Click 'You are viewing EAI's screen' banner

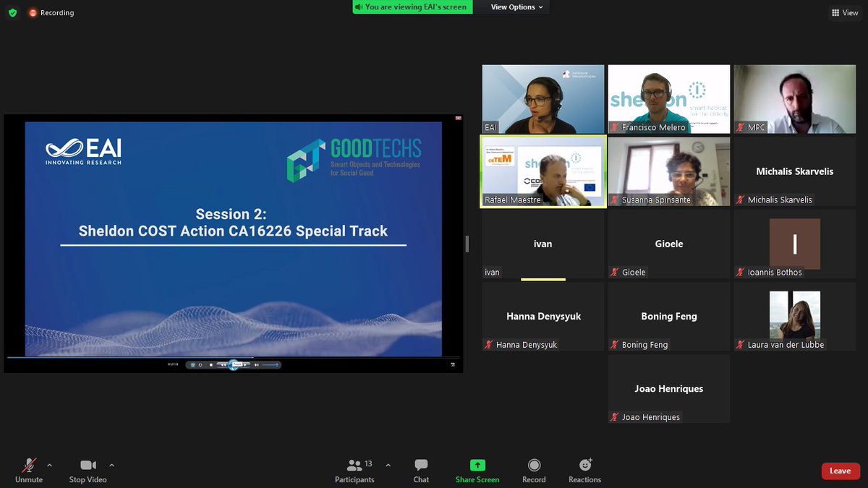click(x=412, y=7)
